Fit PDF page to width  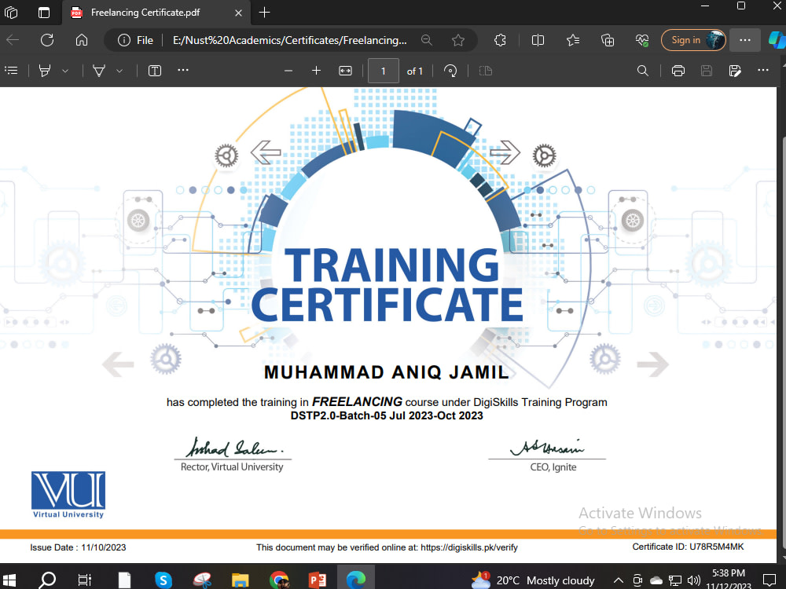tap(345, 71)
